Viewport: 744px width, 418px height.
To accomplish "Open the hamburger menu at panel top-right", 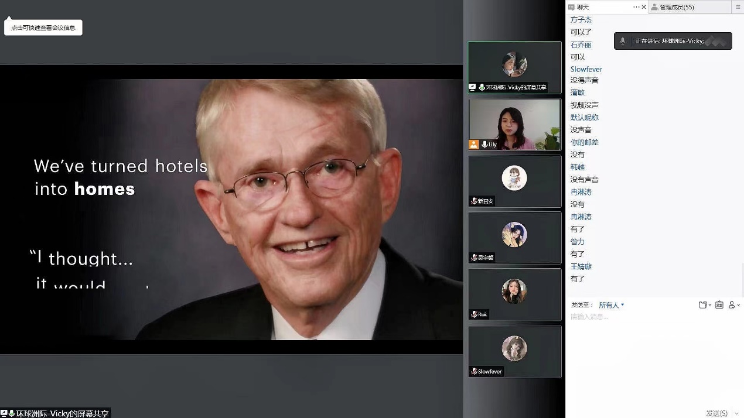I will pos(738,7).
